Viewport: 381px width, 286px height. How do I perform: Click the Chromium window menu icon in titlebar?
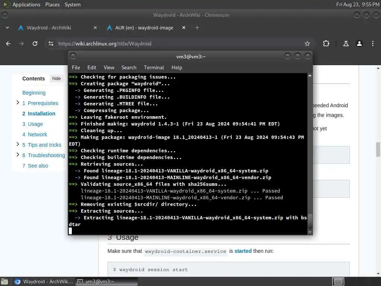click(4, 15)
